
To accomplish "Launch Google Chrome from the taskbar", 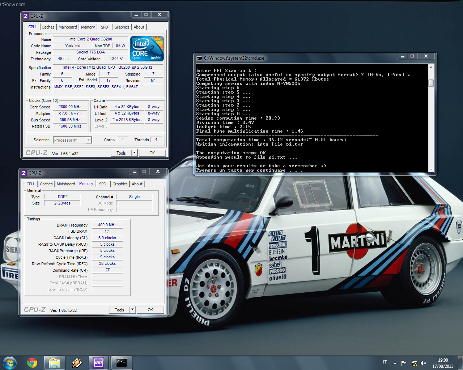I will pyautogui.click(x=32, y=363).
